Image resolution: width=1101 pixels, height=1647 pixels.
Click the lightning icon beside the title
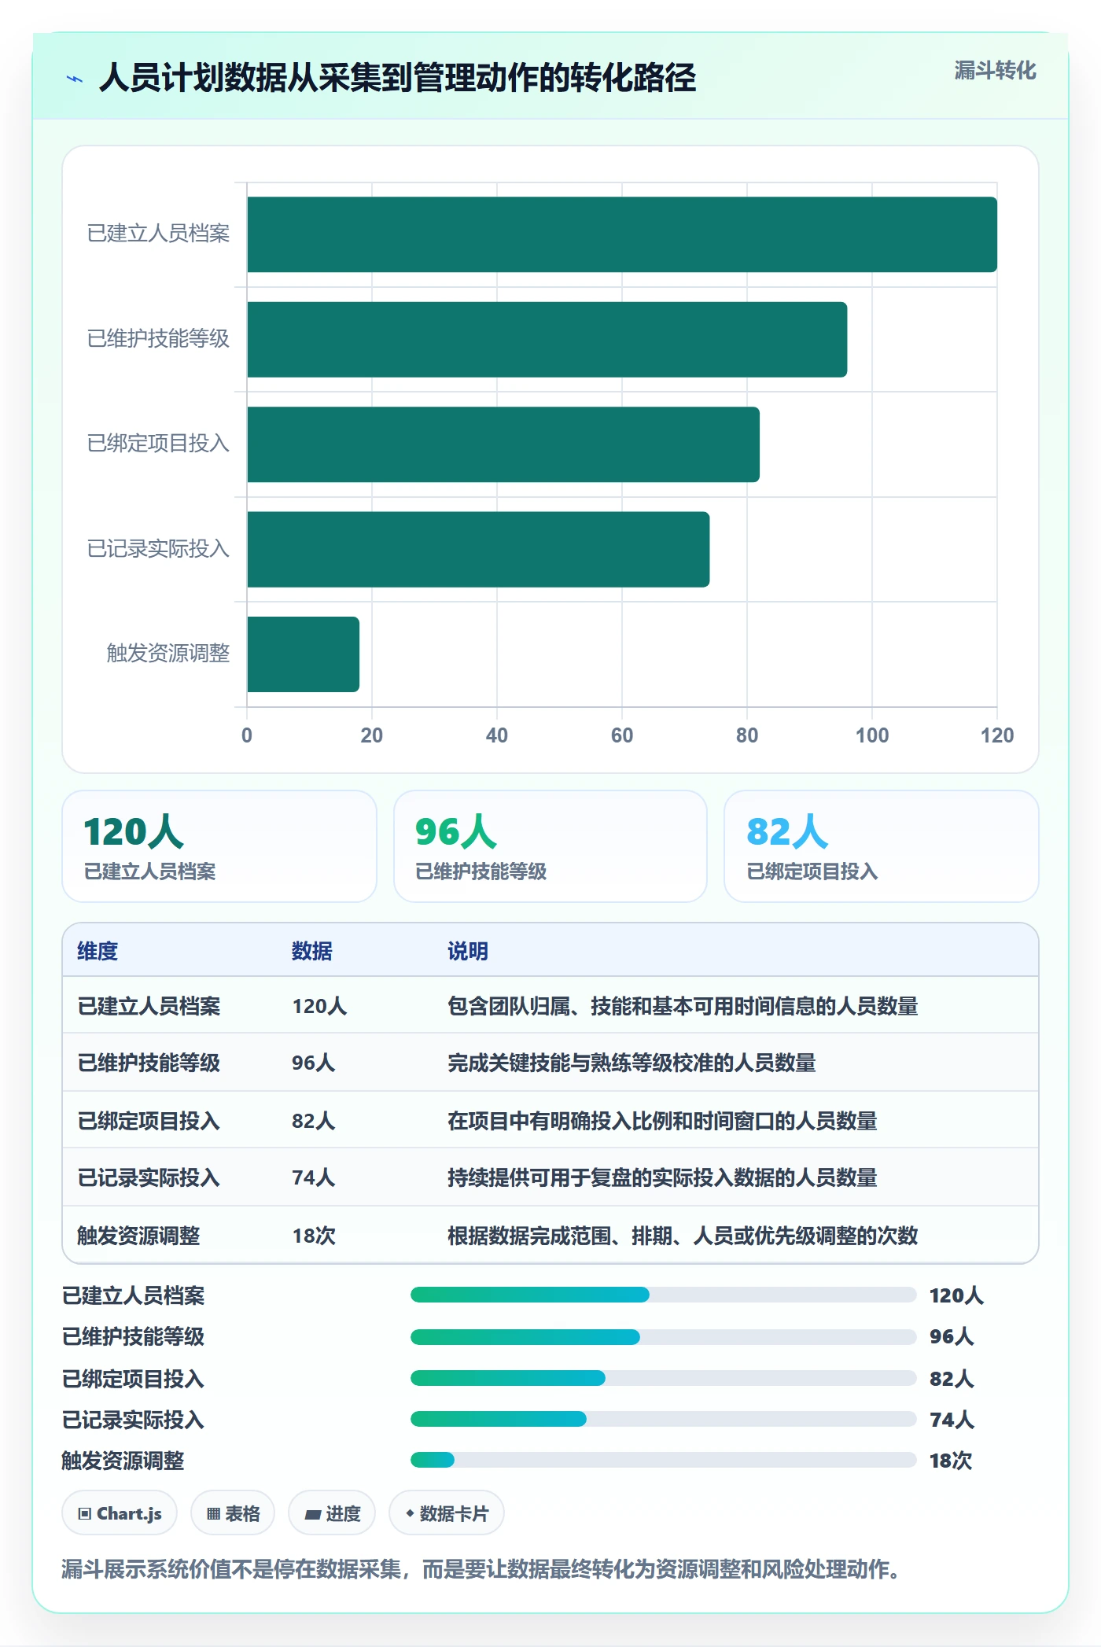pyautogui.click(x=75, y=79)
